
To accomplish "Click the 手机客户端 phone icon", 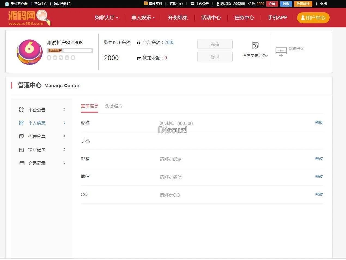I will point(7,4).
